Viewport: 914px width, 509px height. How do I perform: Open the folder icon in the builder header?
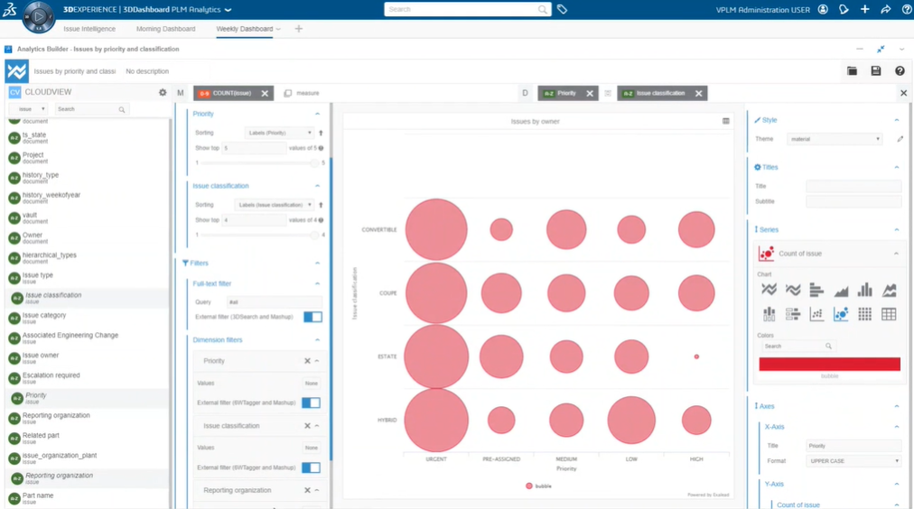coord(852,71)
